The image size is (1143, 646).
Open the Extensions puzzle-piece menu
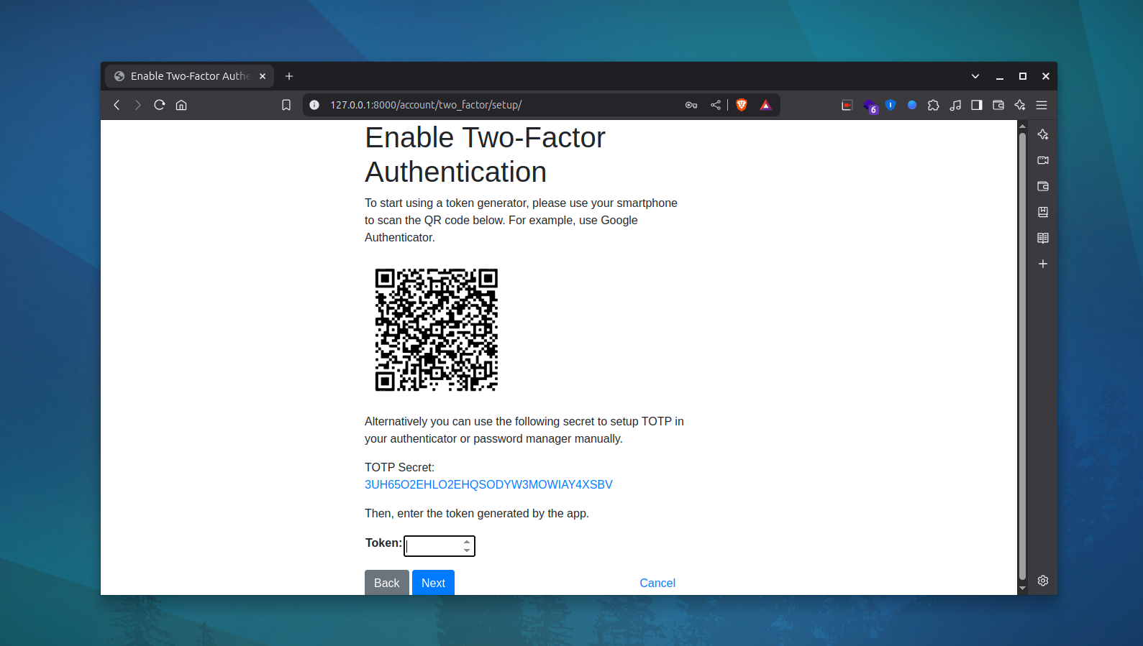[x=934, y=105]
